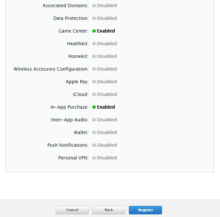Click the In-App Purchase Enabled text

coord(106,107)
